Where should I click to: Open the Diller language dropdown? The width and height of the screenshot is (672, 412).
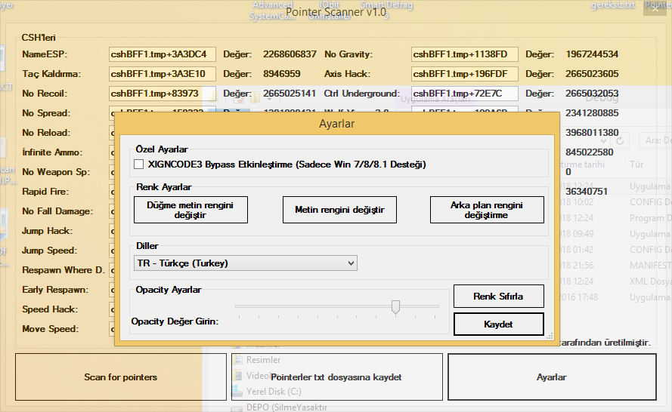(x=246, y=263)
